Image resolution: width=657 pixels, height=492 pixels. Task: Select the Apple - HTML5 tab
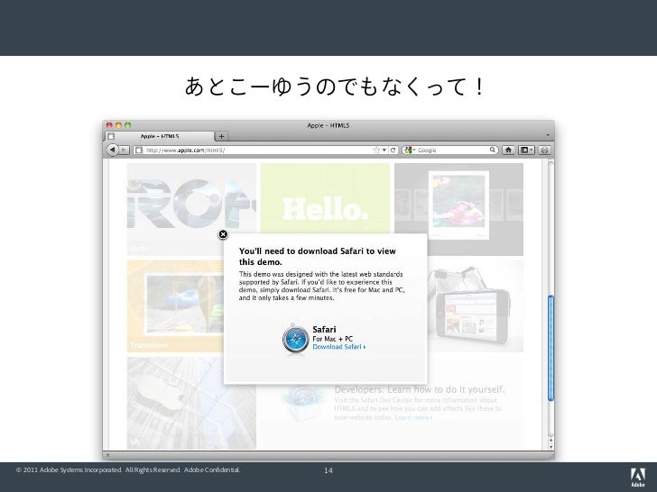click(159, 136)
